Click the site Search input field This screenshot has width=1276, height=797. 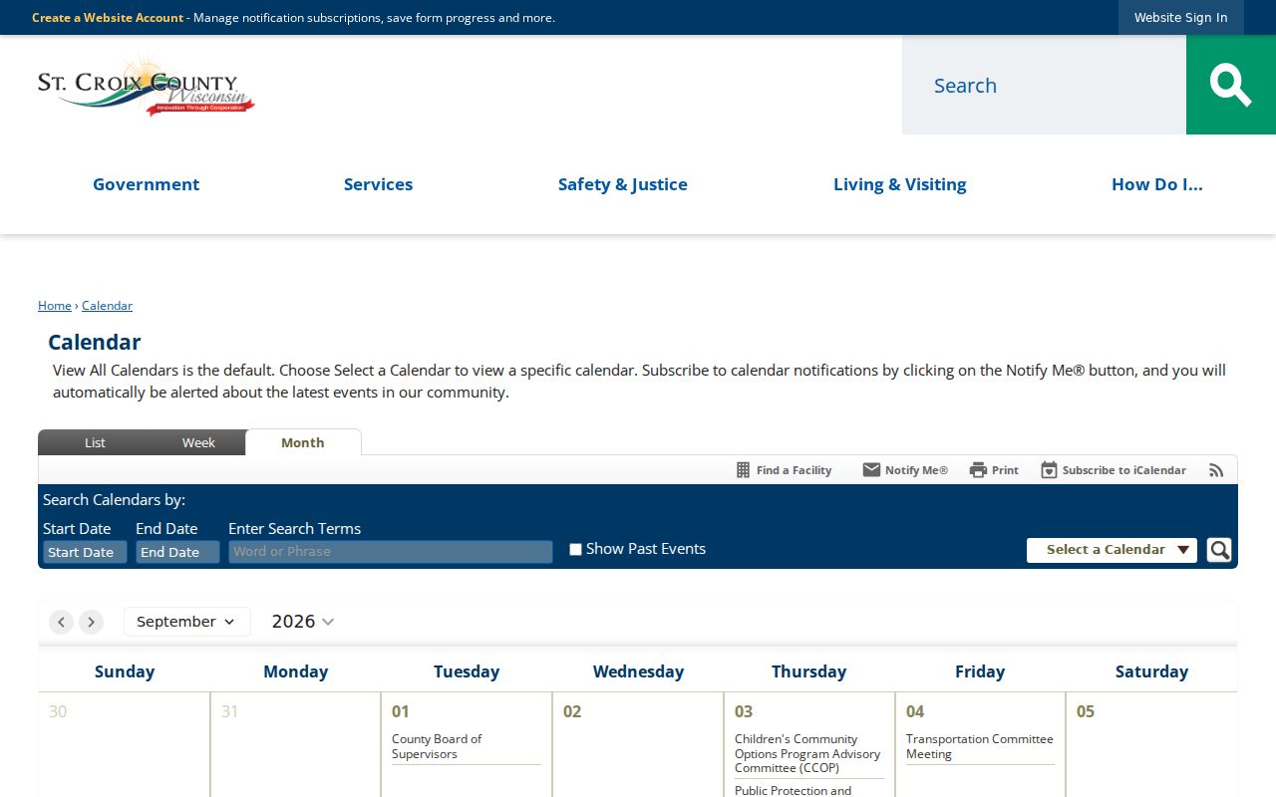tap(1044, 86)
